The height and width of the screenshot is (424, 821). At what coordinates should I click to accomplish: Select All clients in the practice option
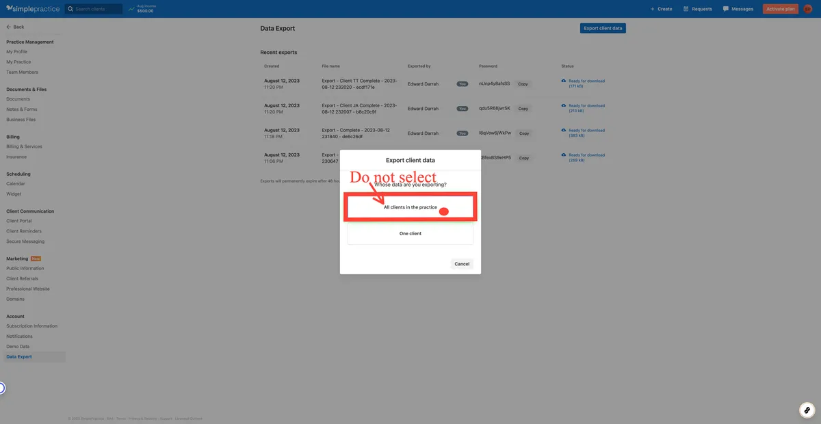(x=410, y=207)
